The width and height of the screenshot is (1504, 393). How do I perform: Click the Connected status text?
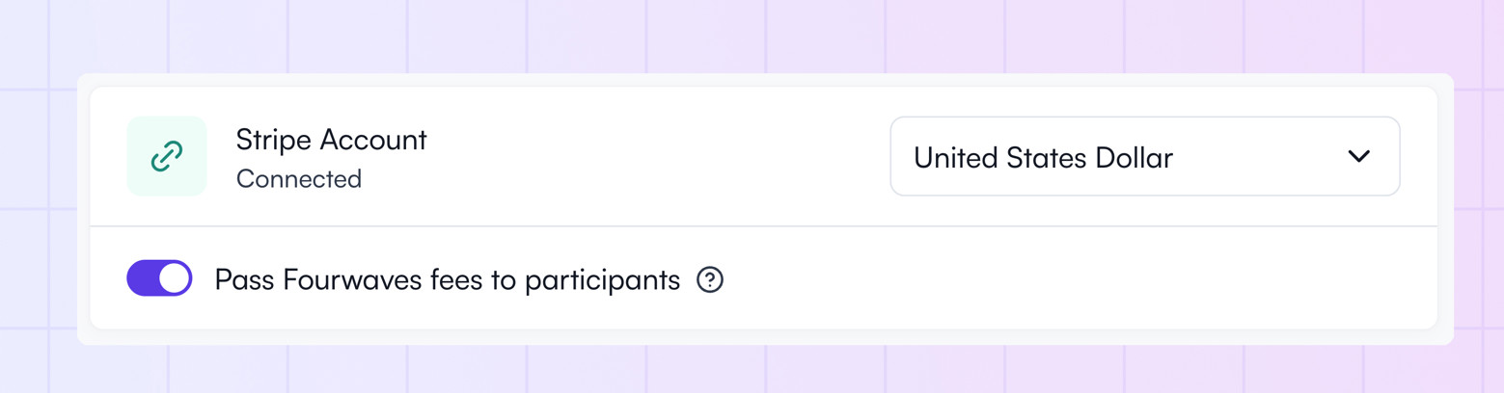pyautogui.click(x=299, y=179)
